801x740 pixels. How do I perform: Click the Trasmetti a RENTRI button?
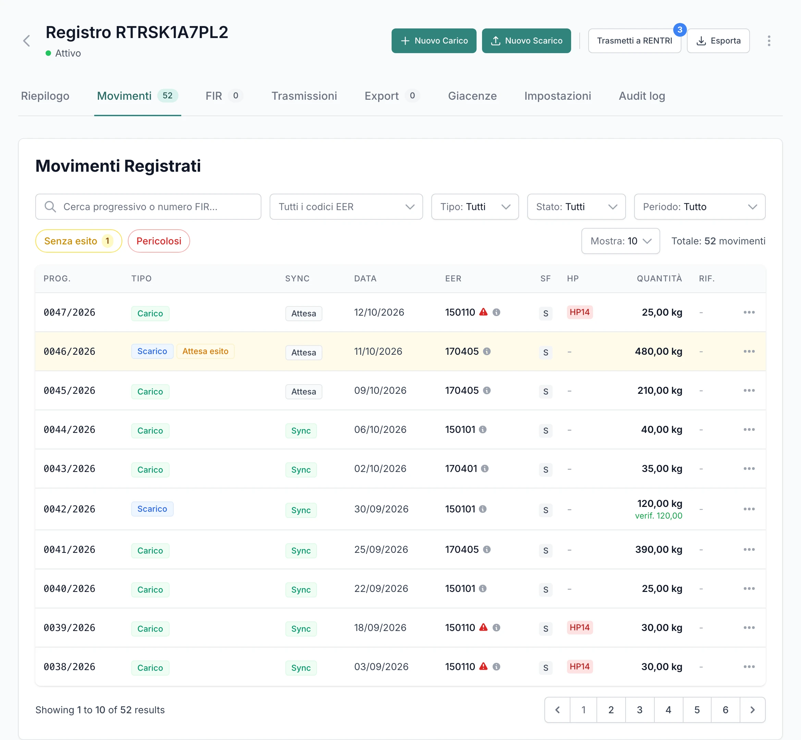634,40
